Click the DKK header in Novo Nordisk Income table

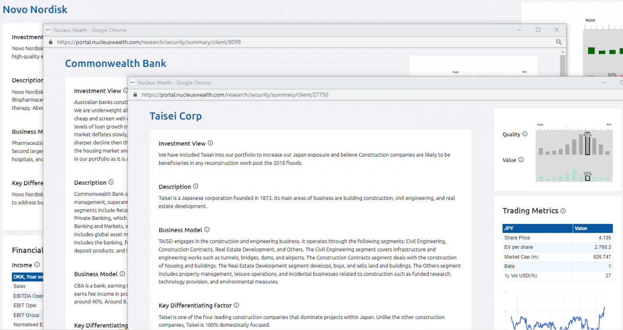pos(28,277)
